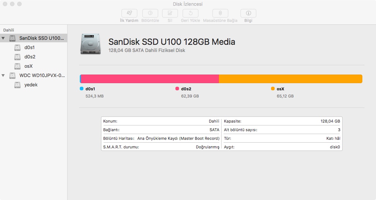Click the pink d0s2 segment in usage bar
This screenshot has width=376, height=200.
(150, 79)
